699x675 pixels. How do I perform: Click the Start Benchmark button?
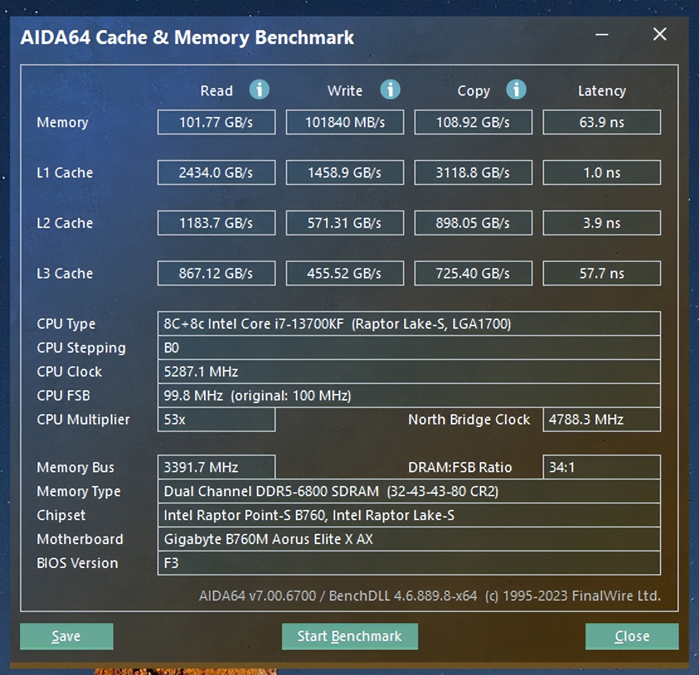350,636
